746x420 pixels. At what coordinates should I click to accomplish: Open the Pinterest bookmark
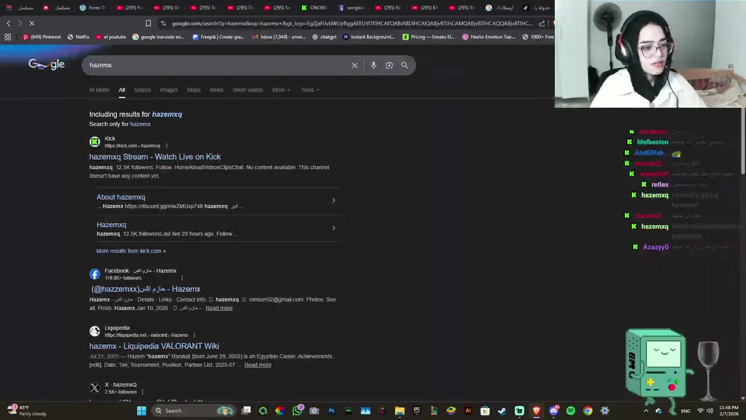coord(41,37)
